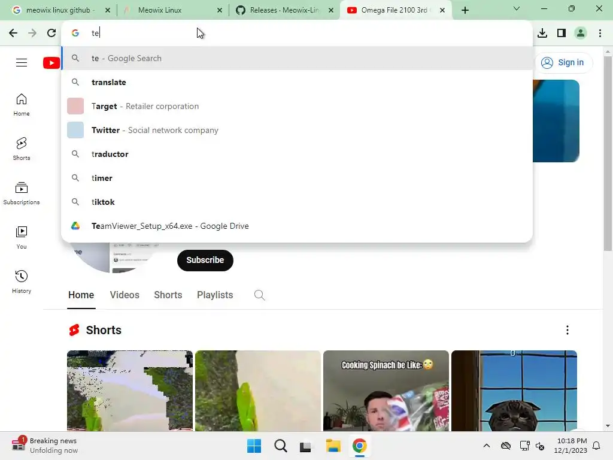This screenshot has width=613, height=460.
Task: Open Breaking news widget on taskbar
Action: (x=44, y=446)
